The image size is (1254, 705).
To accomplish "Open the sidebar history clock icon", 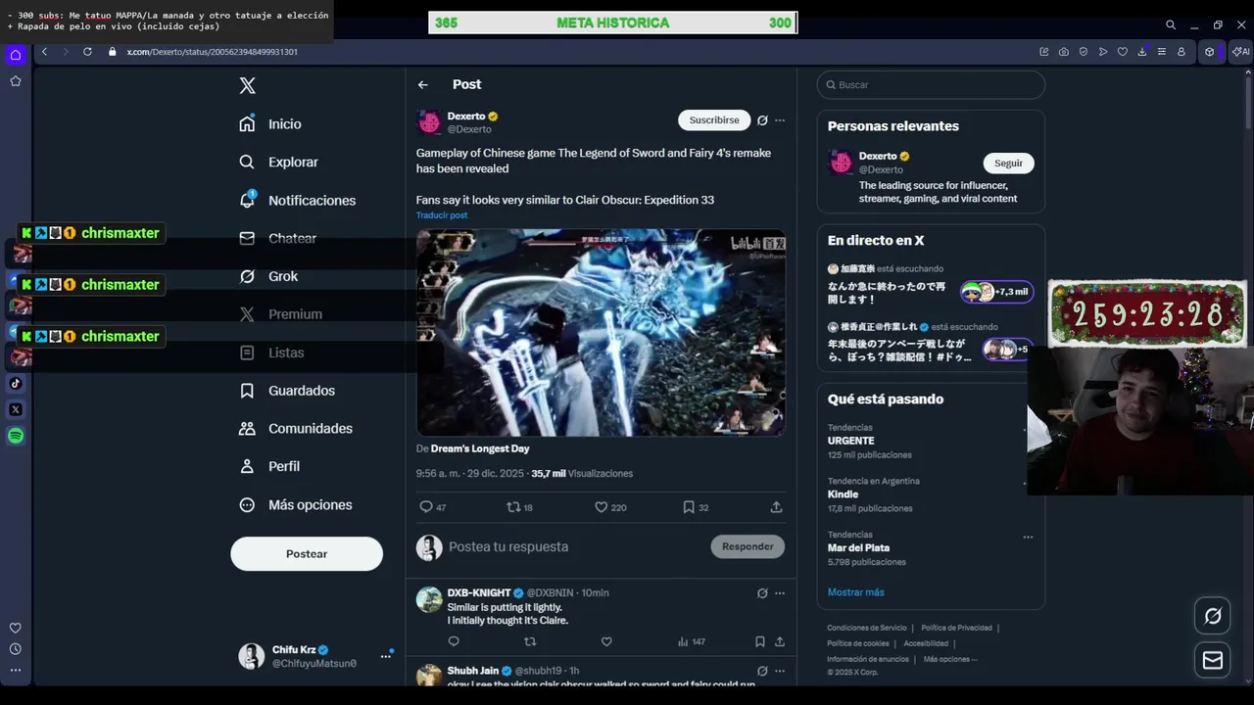I will 16,649.
